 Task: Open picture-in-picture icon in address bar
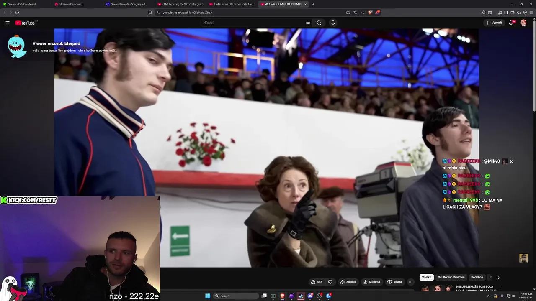pyautogui.click(x=348, y=13)
